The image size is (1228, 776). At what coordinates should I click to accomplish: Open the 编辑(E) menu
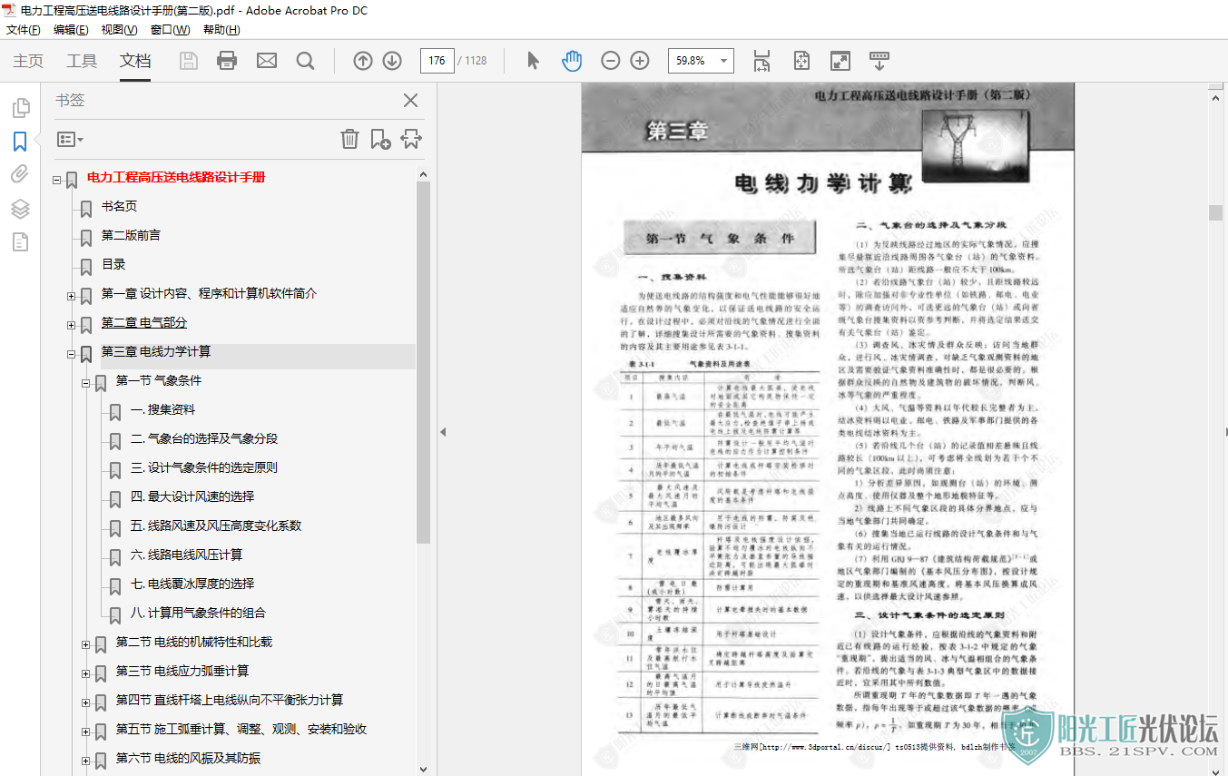click(x=71, y=30)
